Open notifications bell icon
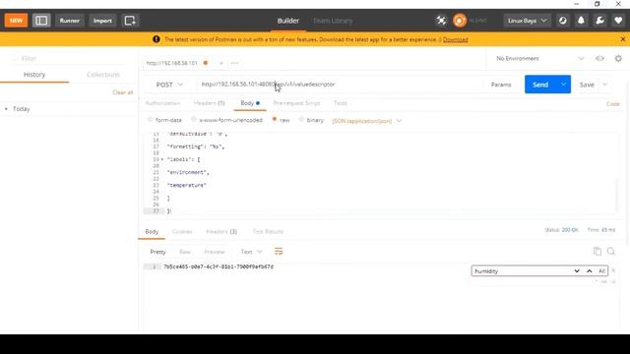The image size is (630, 354). 581,21
